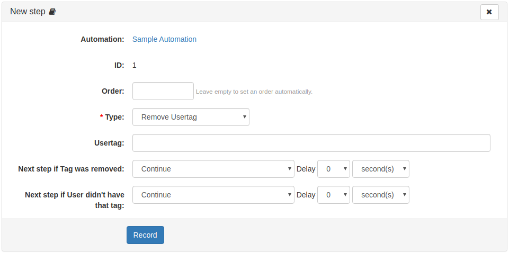Select the New step title text
Screen dimensions: 509x253
tap(28, 11)
